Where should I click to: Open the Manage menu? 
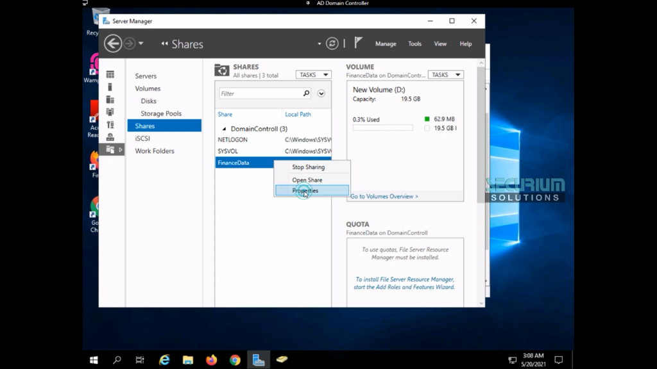386,44
